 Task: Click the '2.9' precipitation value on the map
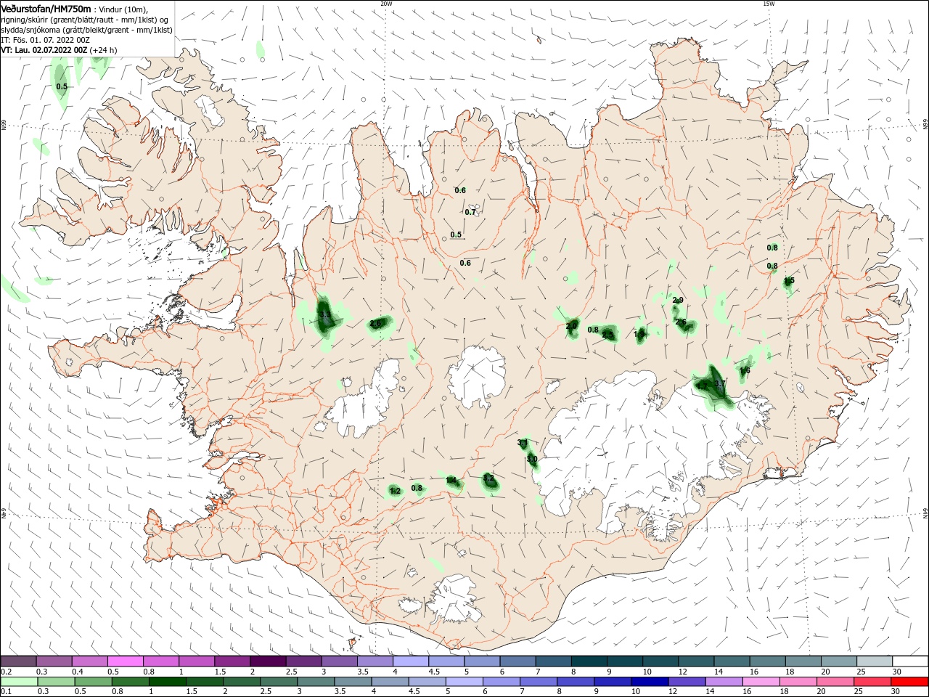tap(678, 300)
